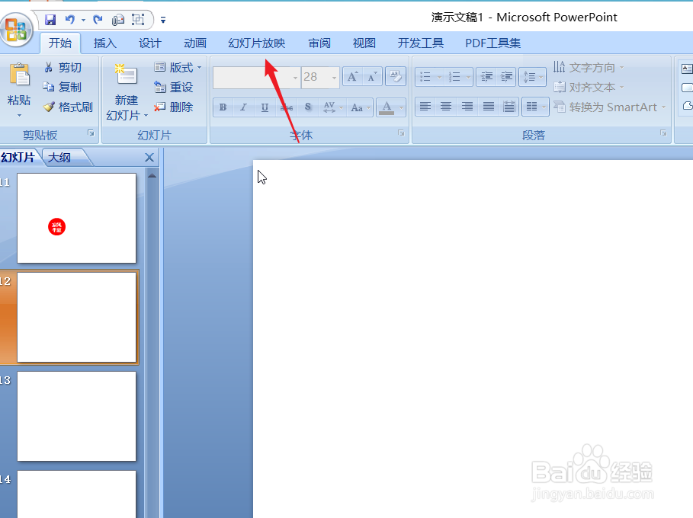
Task: Align text left
Action: [x=425, y=107]
